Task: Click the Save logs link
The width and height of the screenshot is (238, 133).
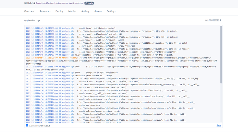Action: pyautogui.click(x=219, y=125)
